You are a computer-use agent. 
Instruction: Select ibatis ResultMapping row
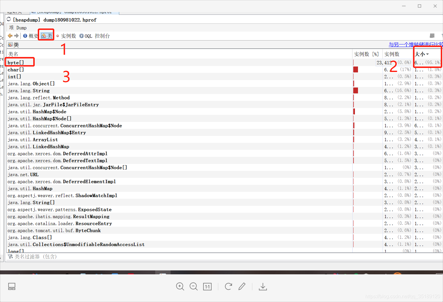pyautogui.click(x=224, y=217)
